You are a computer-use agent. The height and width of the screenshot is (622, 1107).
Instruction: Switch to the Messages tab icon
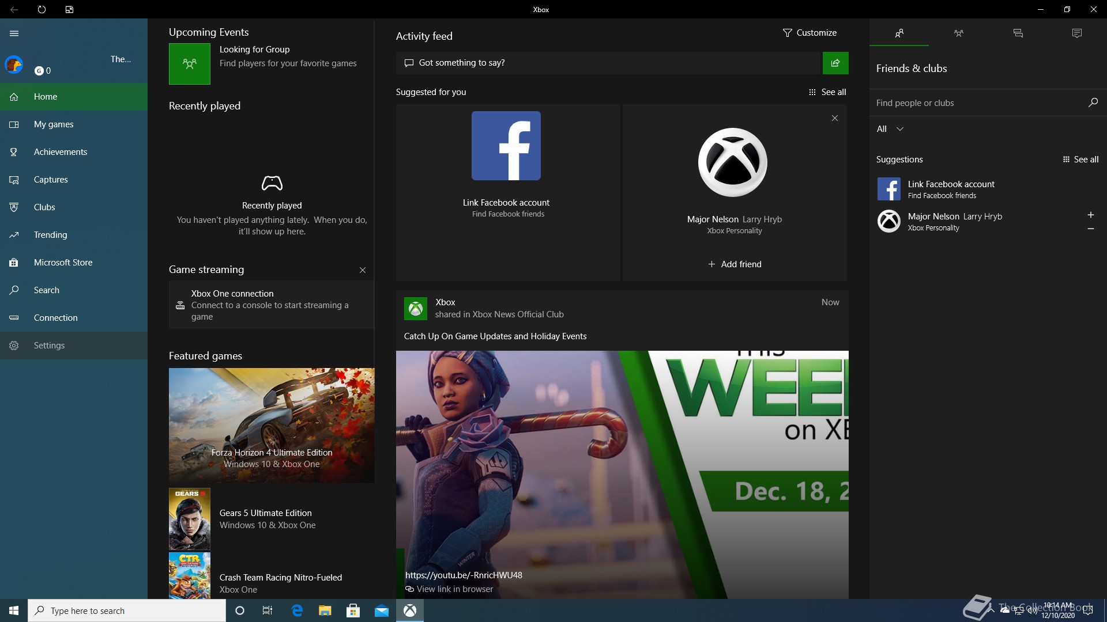click(1018, 33)
